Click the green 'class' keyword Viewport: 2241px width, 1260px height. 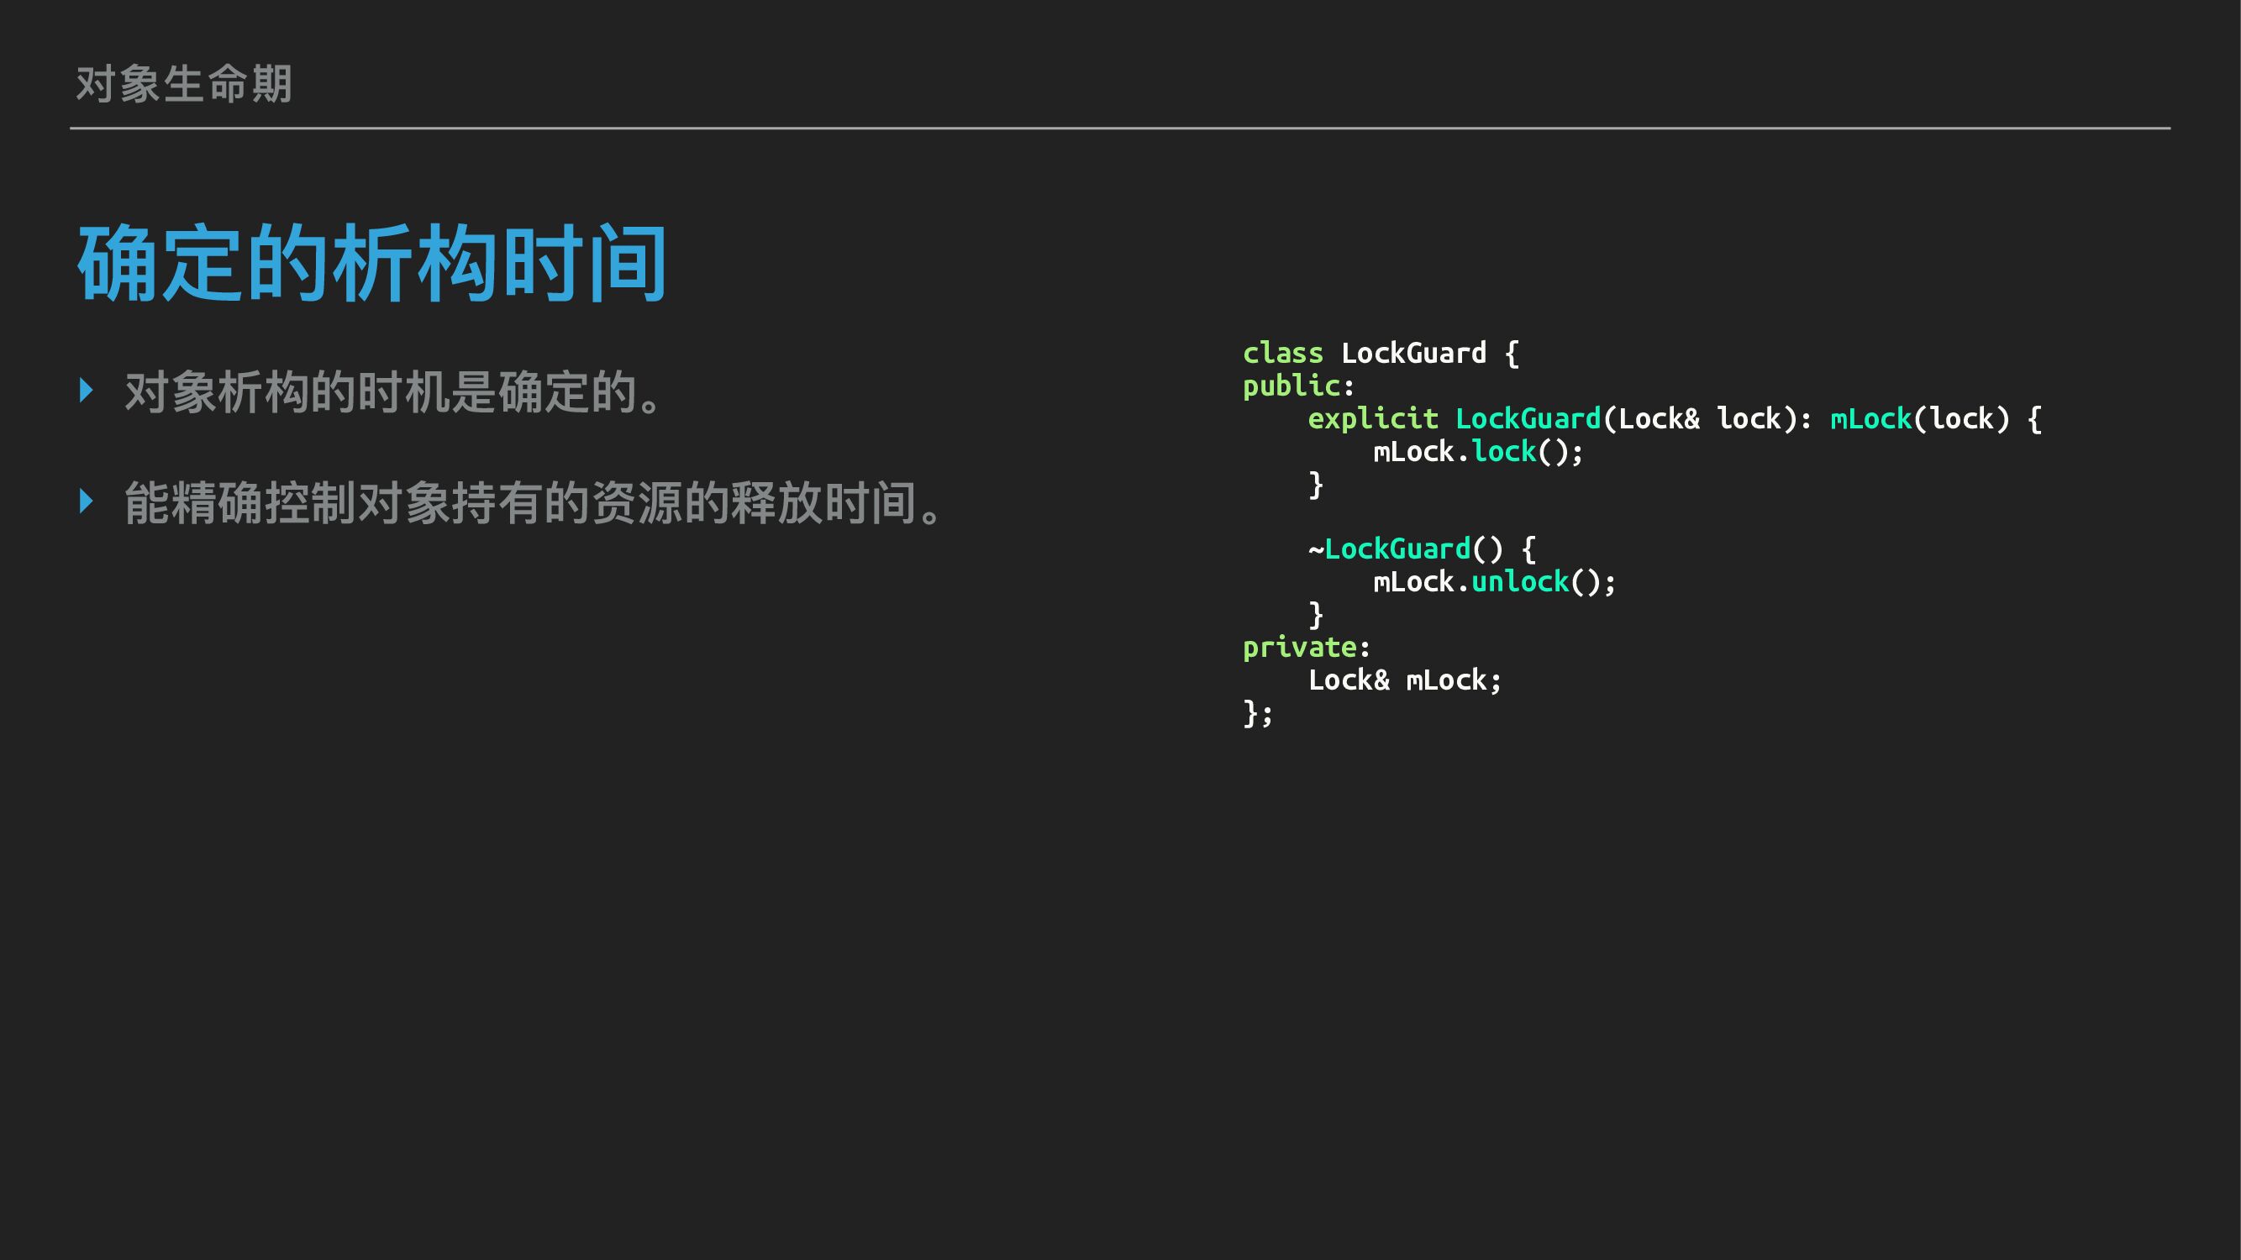coord(1282,353)
